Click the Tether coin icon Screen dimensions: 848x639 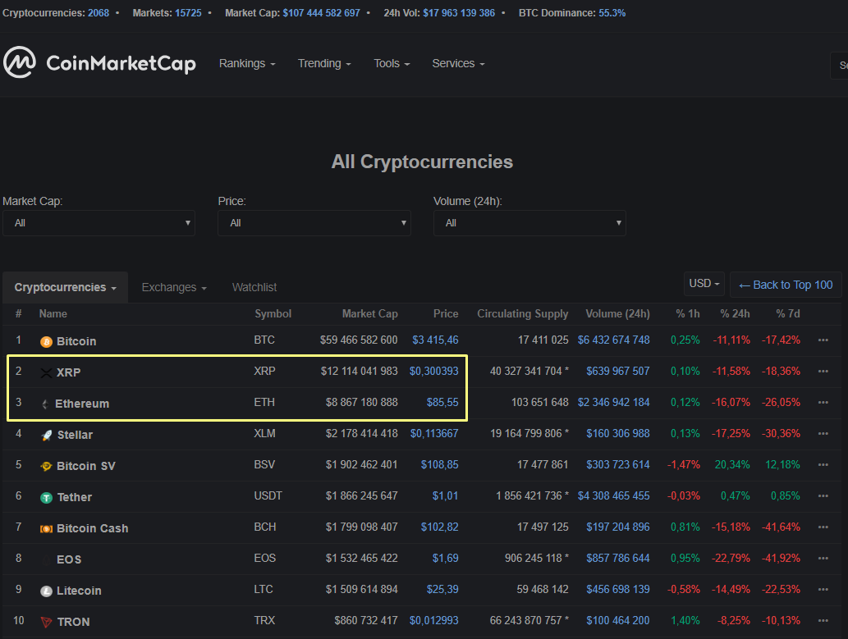click(x=47, y=497)
